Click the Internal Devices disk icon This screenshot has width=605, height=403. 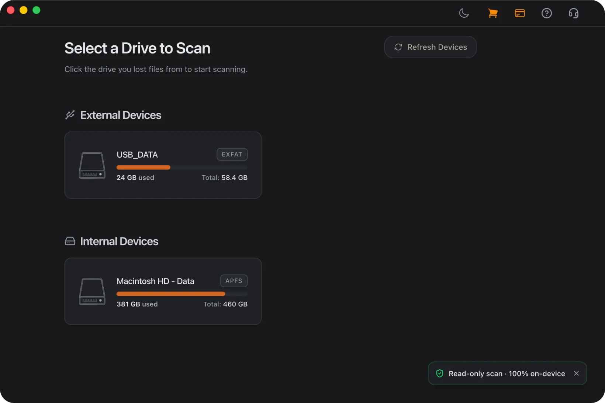tap(70, 241)
